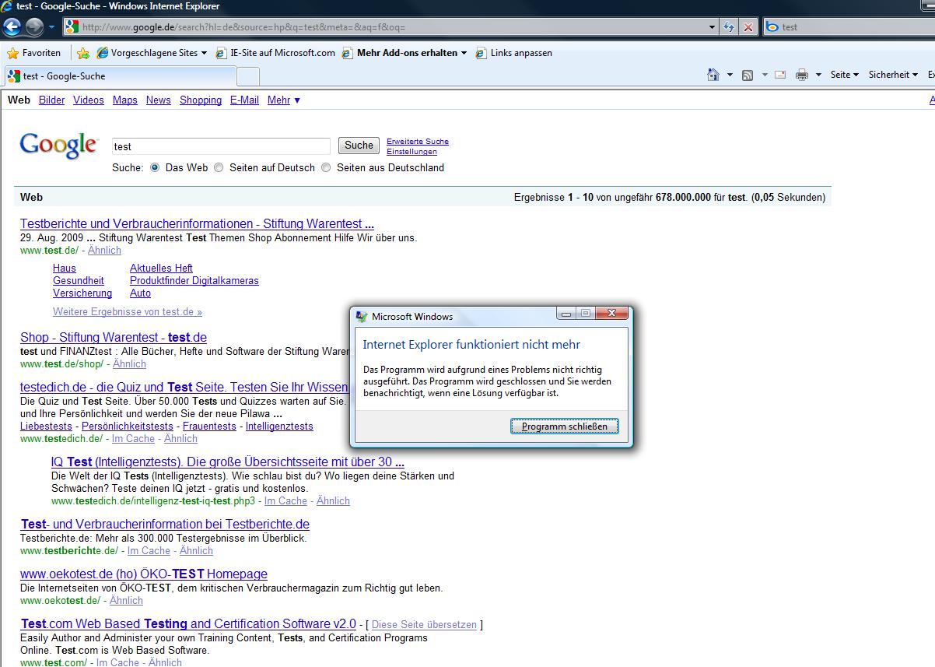
Task: Click the browser Forward arrow button
Action: [x=34, y=27]
